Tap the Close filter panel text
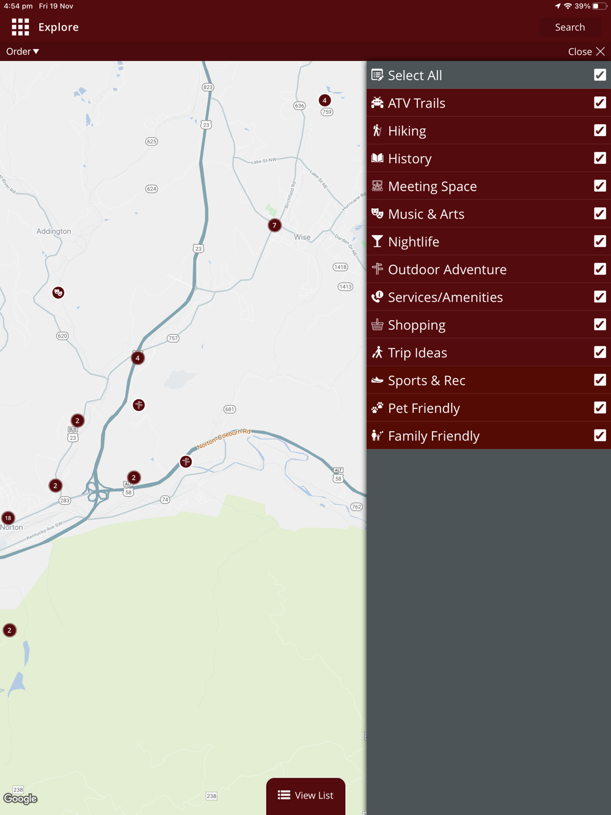The width and height of the screenshot is (611, 815). point(580,51)
